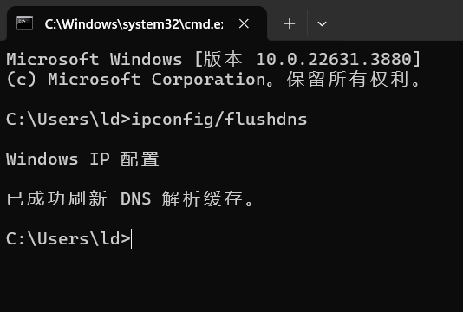Click the 保留所有权利 text
The width and height of the screenshot is (463, 312).
click(x=348, y=80)
